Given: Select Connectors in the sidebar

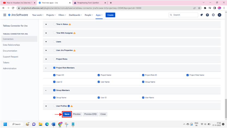Looking at the screenshot, I should point(19,39).
